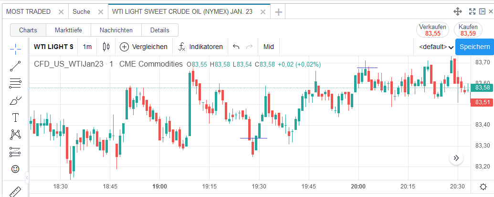This screenshot has height=197, width=494.
Task: Select the trend line drawing tool
Action: coord(15,66)
